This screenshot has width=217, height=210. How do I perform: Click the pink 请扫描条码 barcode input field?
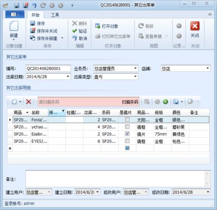(80, 102)
